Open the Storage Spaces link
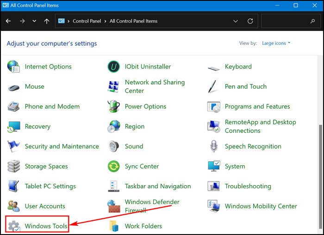This screenshot has width=324, height=235. click(x=46, y=166)
